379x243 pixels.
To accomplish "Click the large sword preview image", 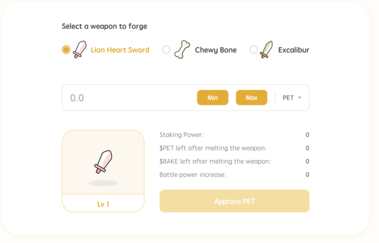I will click(x=103, y=162).
